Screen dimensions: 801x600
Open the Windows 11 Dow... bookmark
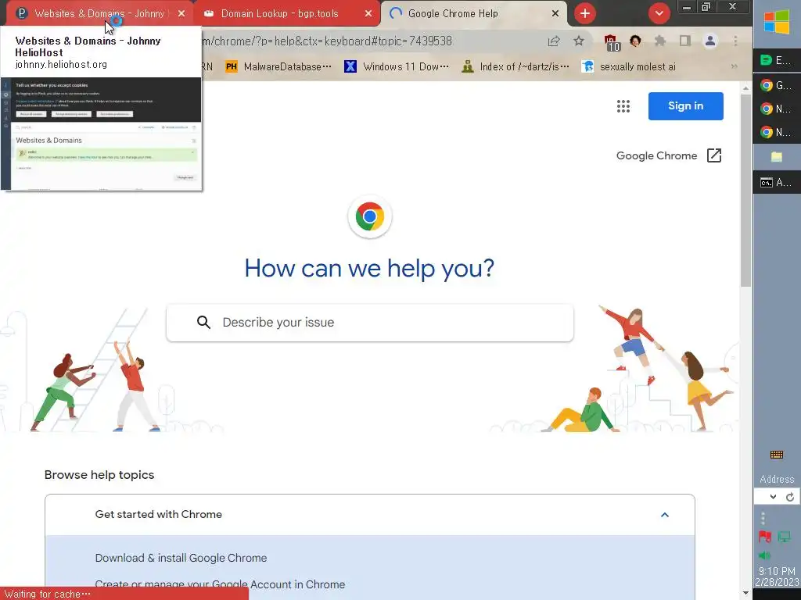tap(397, 66)
